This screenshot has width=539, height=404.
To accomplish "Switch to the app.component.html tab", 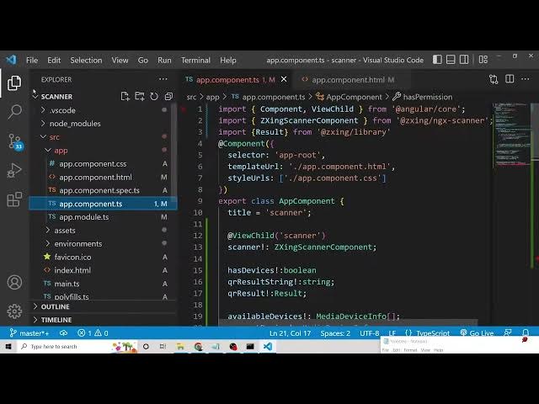I will pyautogui.click(x=347, y=80).
